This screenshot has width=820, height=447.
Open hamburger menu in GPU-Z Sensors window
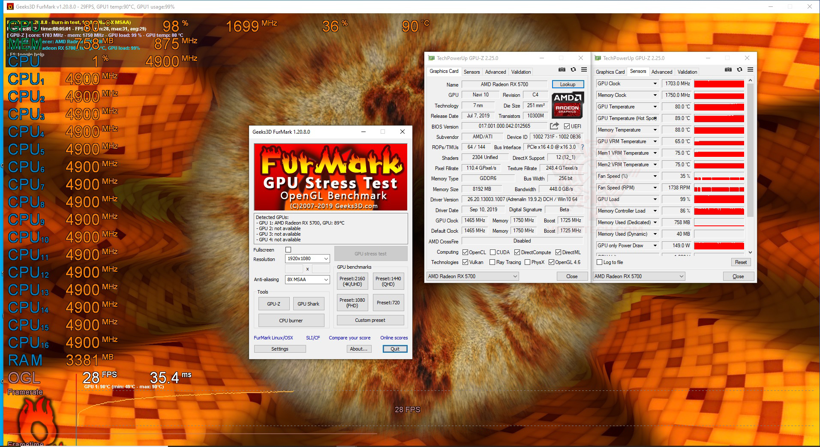click(x=750, y=70)
